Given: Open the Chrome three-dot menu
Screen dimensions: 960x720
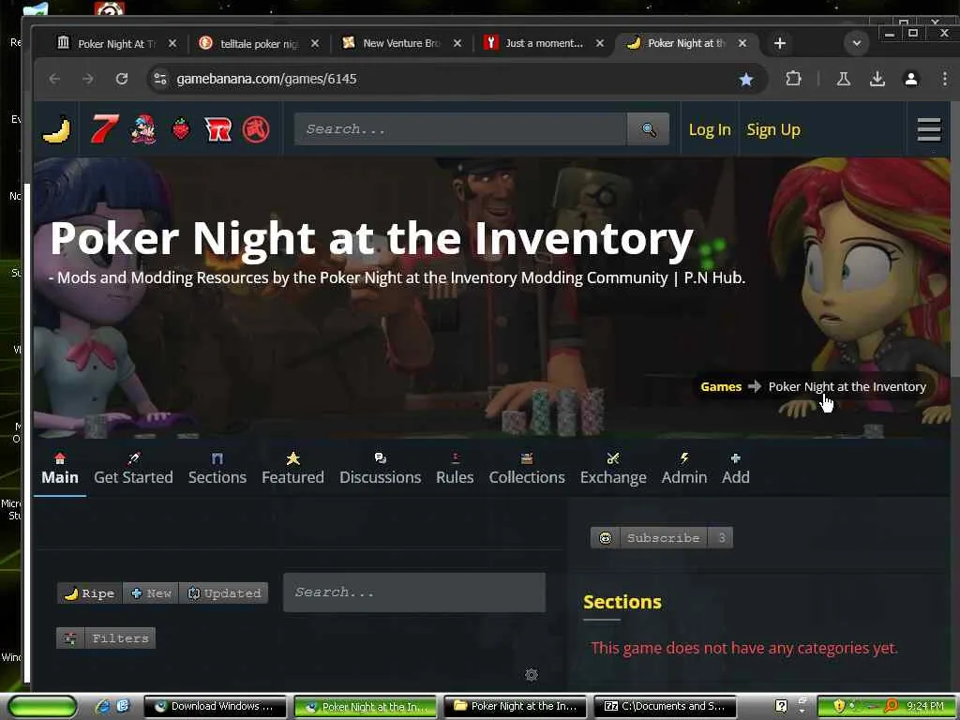Looking at the screenshot, I should [945, 79].
